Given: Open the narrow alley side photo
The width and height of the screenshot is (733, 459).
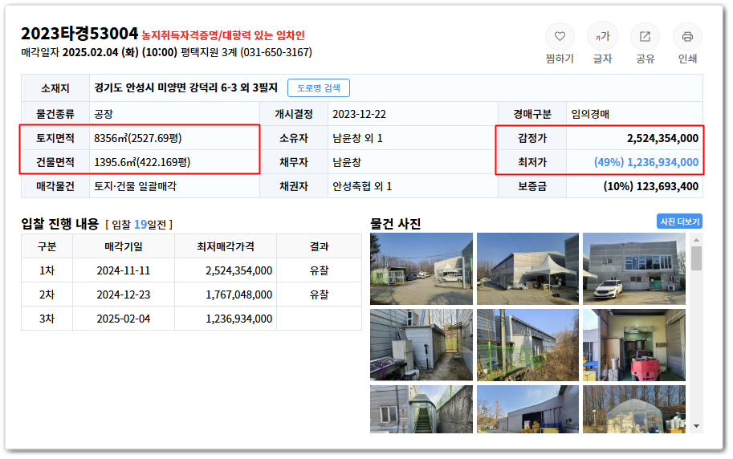Looking at the screenshot, I should point(421,345).
